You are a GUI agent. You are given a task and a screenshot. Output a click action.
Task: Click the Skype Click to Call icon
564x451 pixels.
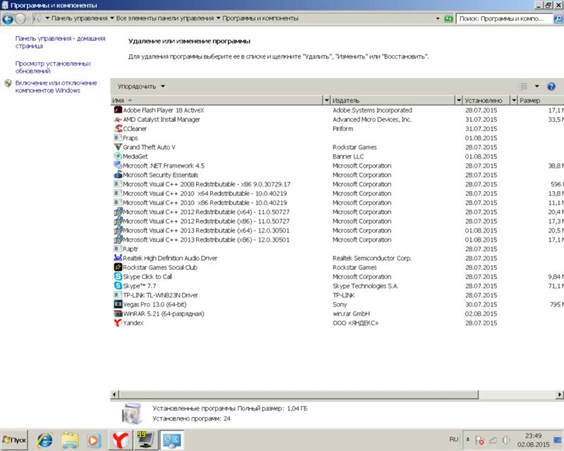click(118, 276)
